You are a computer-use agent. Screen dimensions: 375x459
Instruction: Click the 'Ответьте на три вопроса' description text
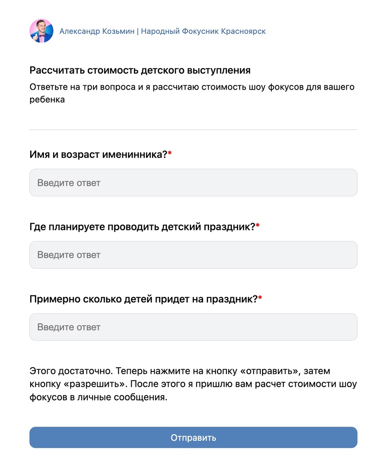click(192, 93)
